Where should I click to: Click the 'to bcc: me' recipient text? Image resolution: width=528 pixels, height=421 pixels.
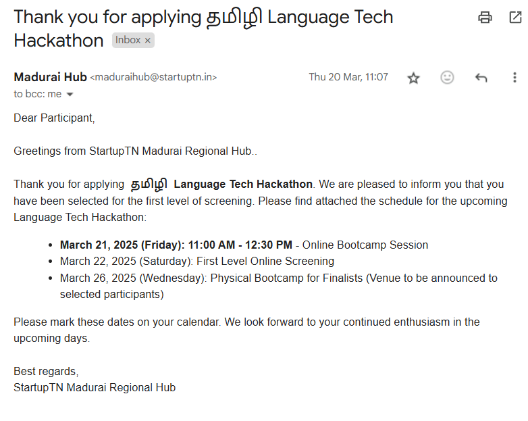(x=38, y=94)
